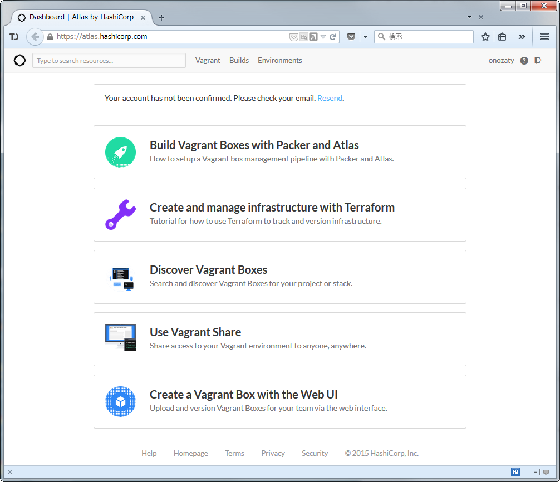
Task: Open the Discover Vagrant Boxes heading
Action: coord(208,270)
